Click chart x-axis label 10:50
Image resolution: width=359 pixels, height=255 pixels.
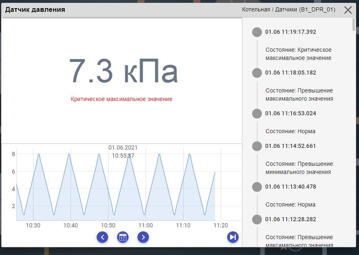[x=108, y=225]
